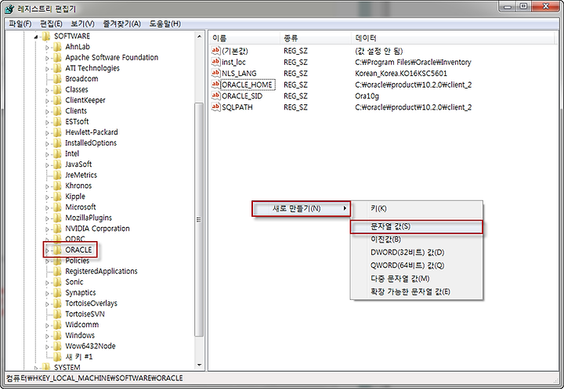Viewport: 564px width, 389px height.
Task: Click the 데이터 column header
Action: 454,38
